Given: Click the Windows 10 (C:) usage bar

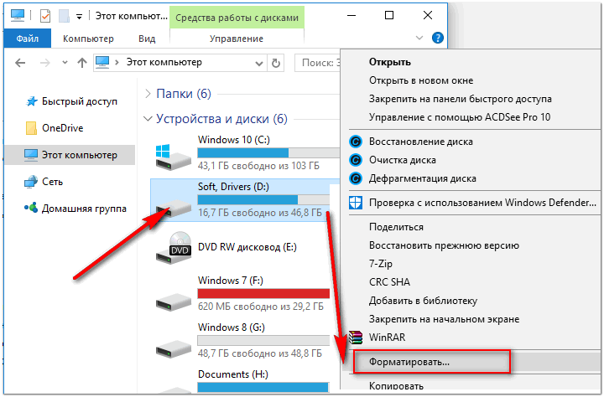Looking at the screenshot, I should [268, 152].
